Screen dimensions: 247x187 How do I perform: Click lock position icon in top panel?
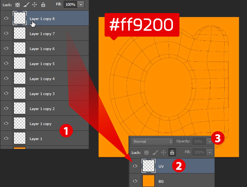point(34,4)
